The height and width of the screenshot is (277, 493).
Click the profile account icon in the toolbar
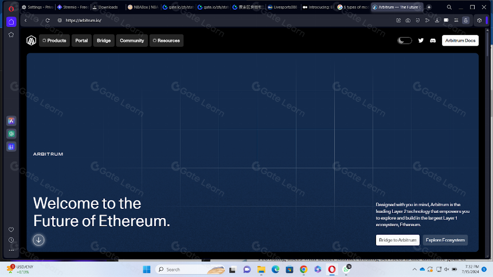466,21
